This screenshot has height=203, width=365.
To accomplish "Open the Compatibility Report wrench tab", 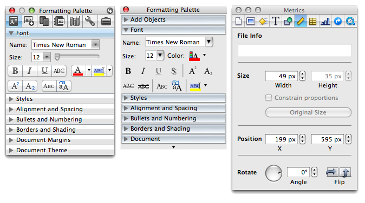I will tap(90, 22).
